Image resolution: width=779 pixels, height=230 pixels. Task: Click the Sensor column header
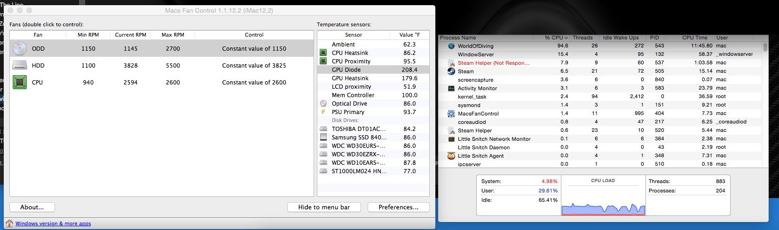point(354,35)
